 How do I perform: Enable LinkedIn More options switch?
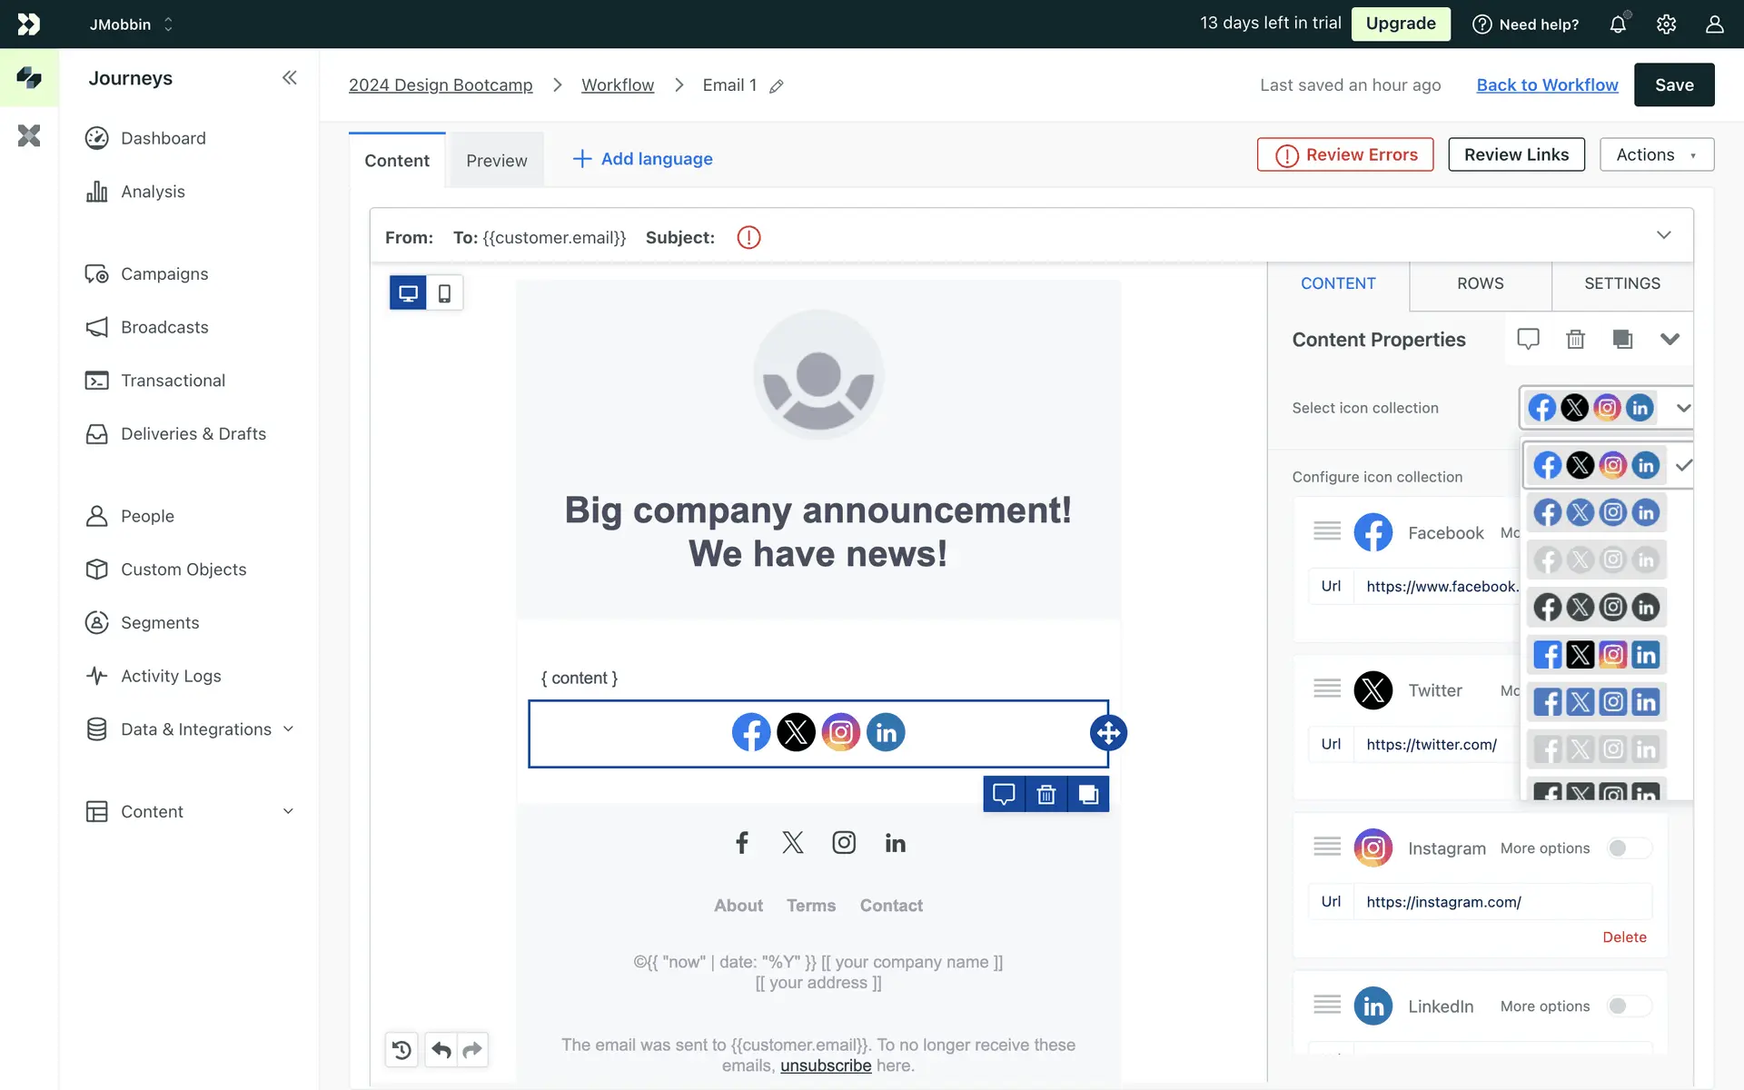pos(1628,1006)
